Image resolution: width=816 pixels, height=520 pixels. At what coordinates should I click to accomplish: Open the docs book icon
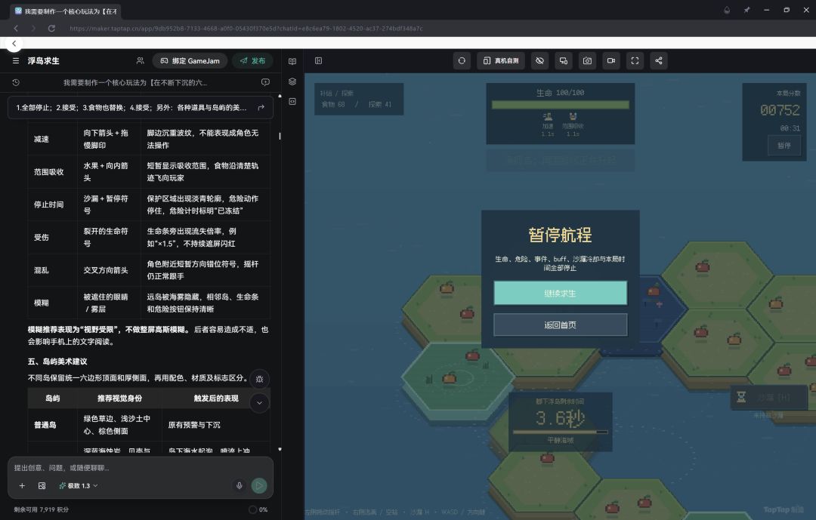tap(292, 61)
